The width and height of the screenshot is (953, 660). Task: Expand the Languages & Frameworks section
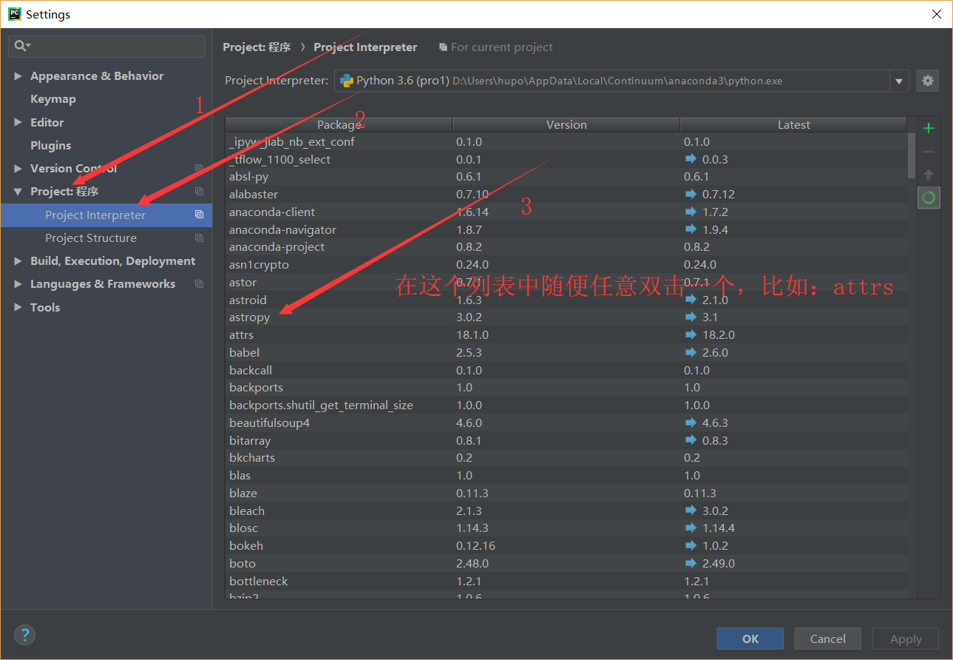tap(16, 283)
